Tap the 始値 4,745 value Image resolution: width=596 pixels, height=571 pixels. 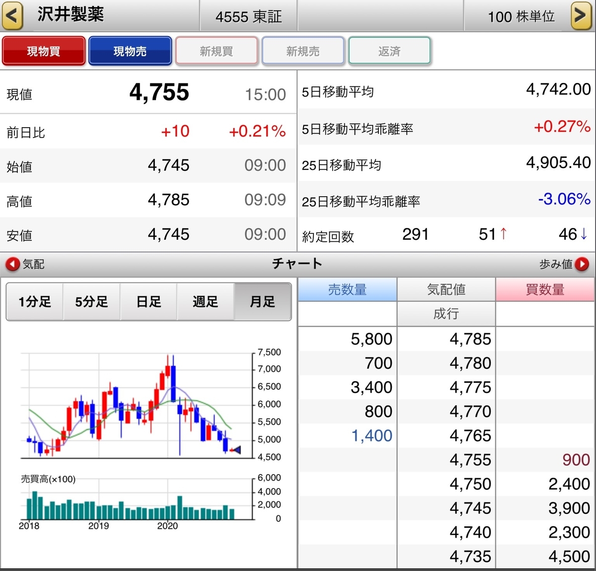click(168, 165)
